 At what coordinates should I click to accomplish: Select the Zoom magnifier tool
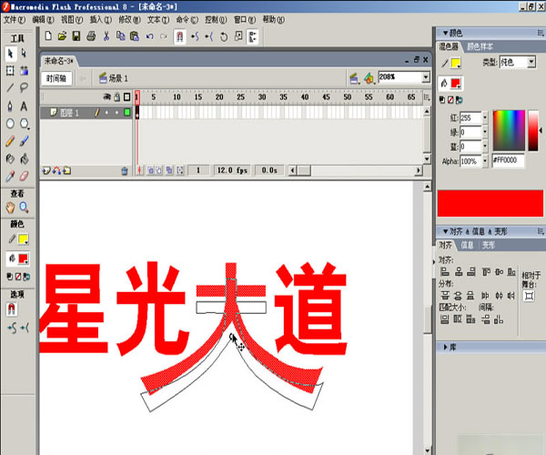pyautogui.click(x=24, y=207)
